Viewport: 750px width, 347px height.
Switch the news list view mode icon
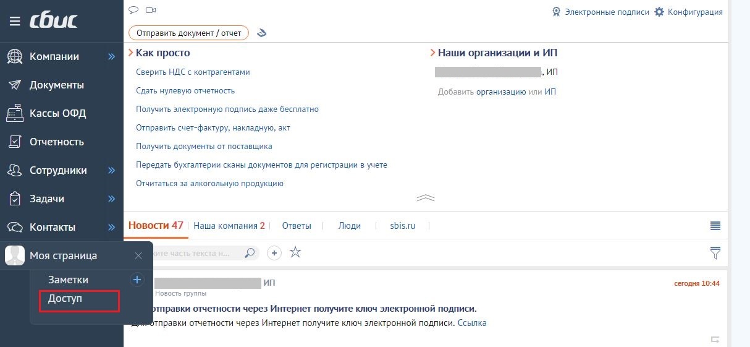pyautogui.click(x=715, y=226)
